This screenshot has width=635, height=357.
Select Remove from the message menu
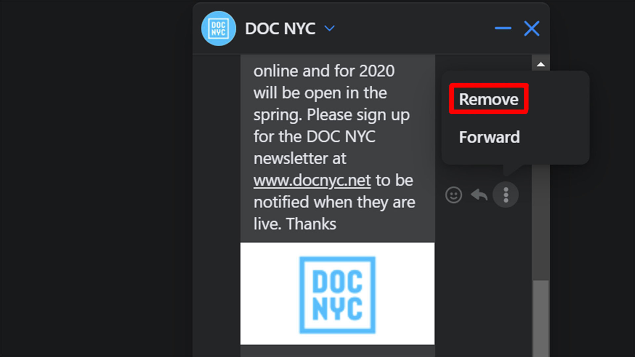coord(488,99)
